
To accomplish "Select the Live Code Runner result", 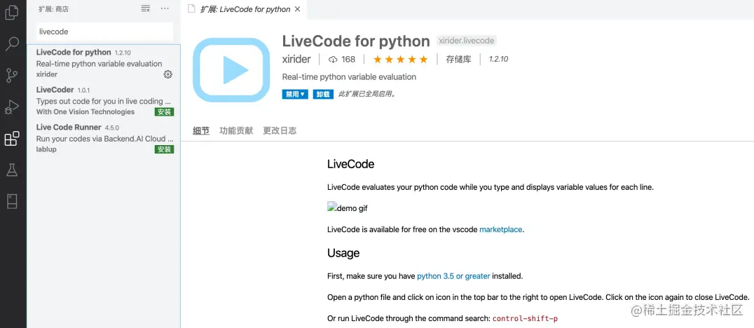I will click(x=104, y=138).
